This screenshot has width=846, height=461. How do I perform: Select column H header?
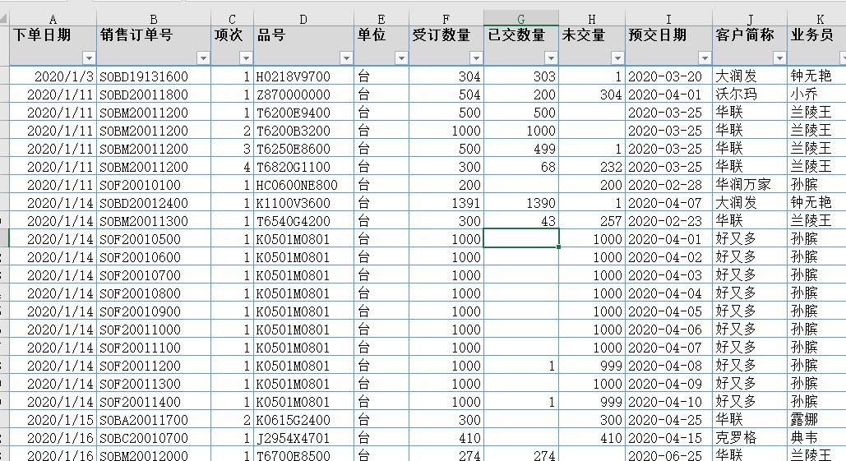(592, 20)
